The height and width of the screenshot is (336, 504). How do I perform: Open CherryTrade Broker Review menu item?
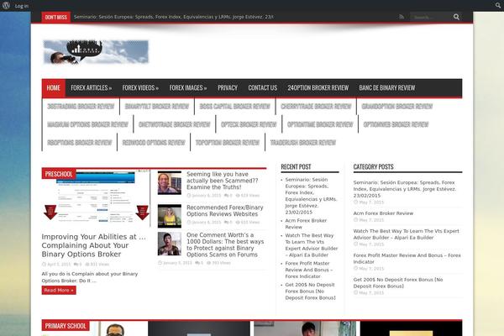point(316,107)
